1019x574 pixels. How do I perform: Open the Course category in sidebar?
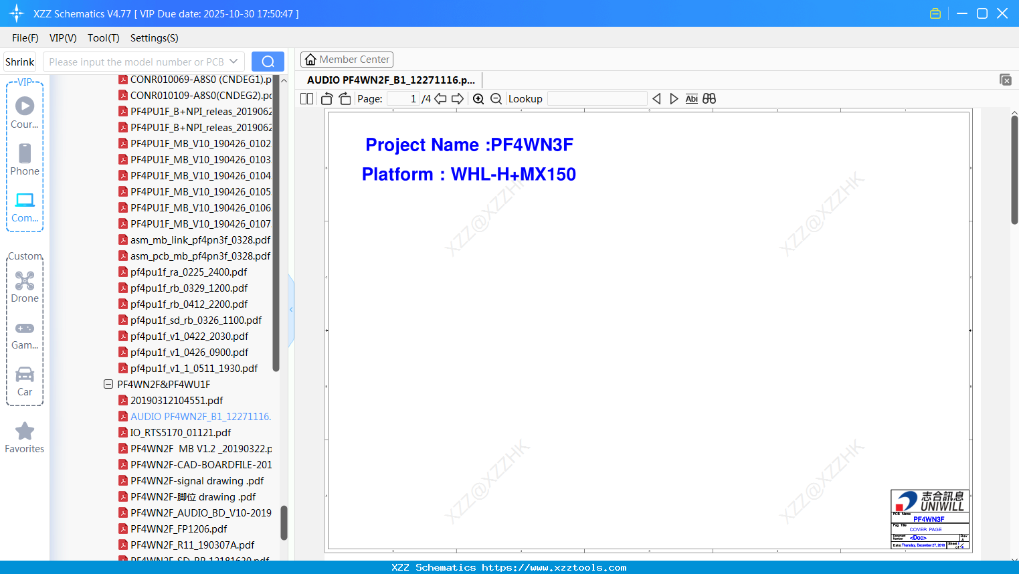coord(25,112)
